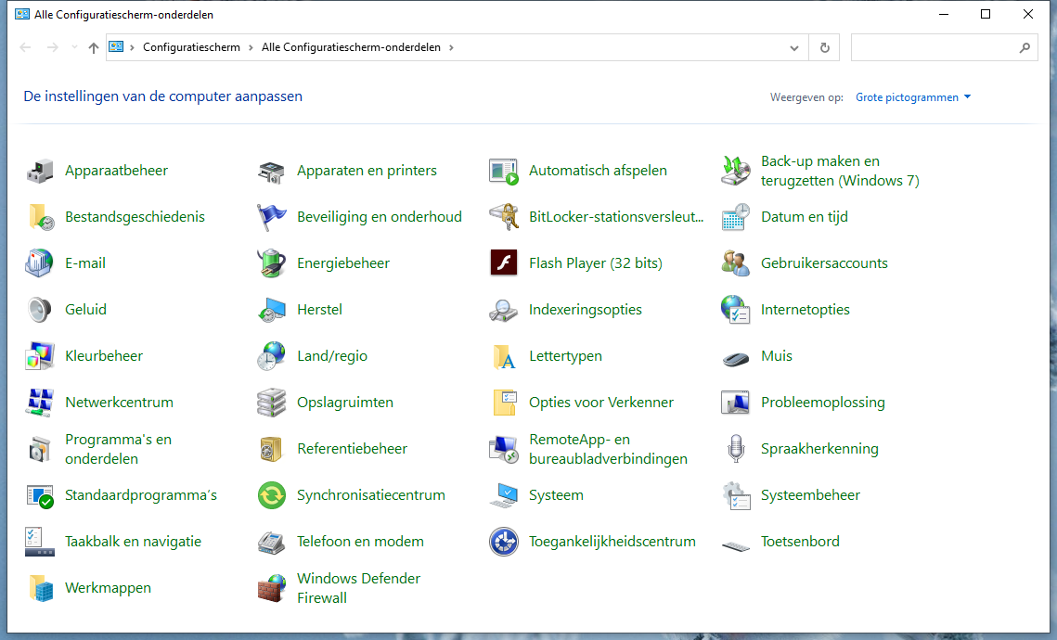Click the Automatisch afspelen icon

pyautogui.click(x=504, y=171)
